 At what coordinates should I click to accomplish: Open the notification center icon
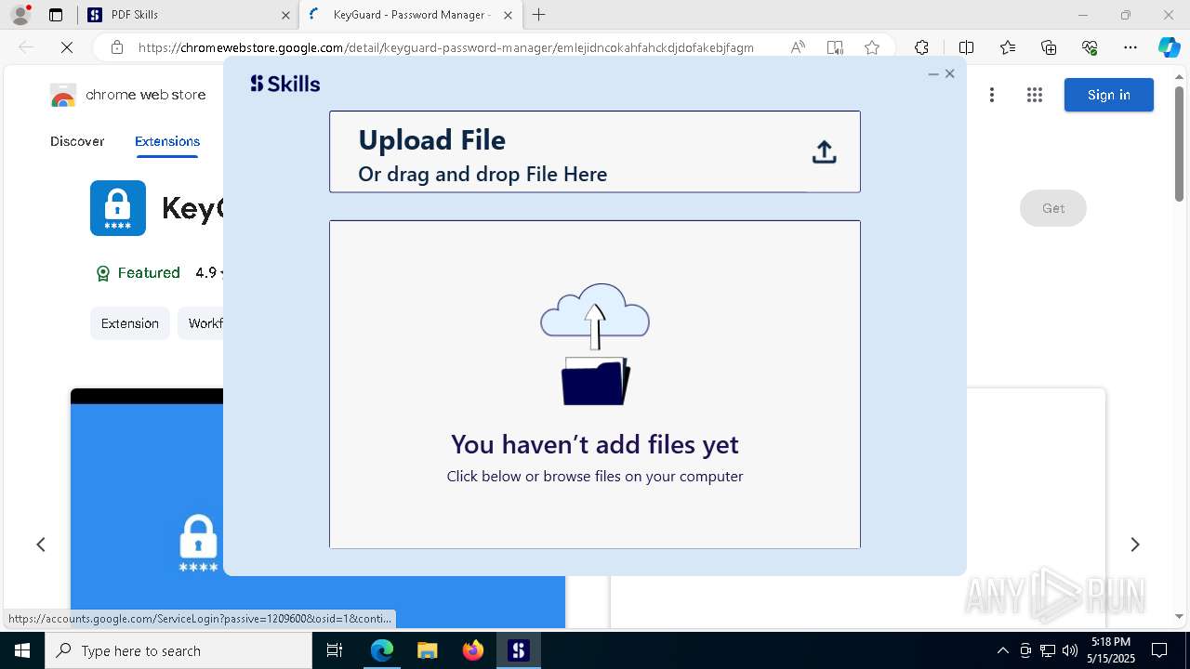(x=1159, y=650)
